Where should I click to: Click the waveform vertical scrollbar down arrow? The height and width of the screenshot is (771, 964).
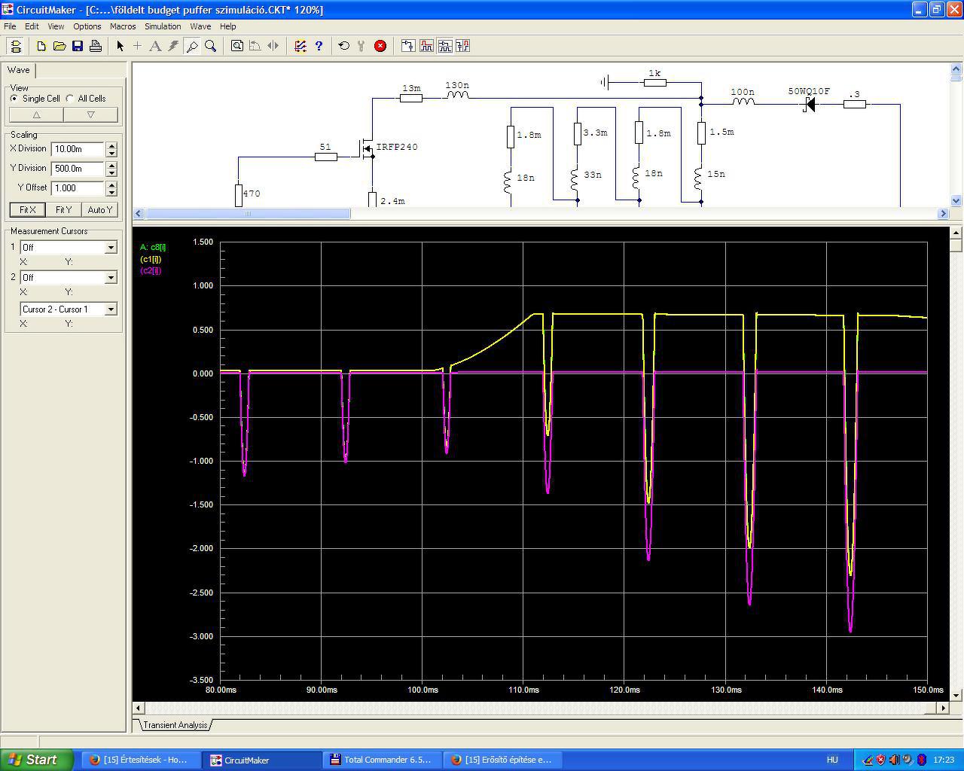956,695
